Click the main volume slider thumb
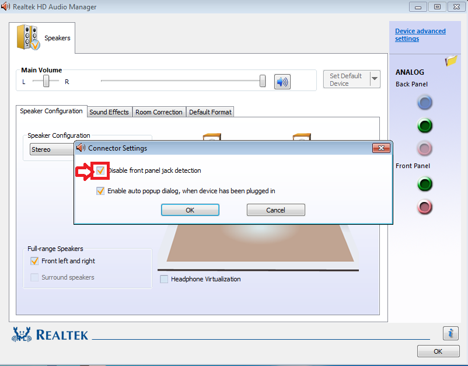The image size is (468, 366). tap(263, 81)
